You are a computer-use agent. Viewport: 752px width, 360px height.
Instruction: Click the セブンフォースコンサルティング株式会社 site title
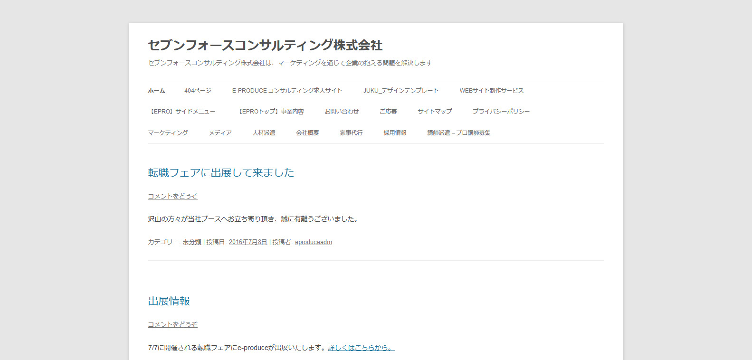point(265,46)
